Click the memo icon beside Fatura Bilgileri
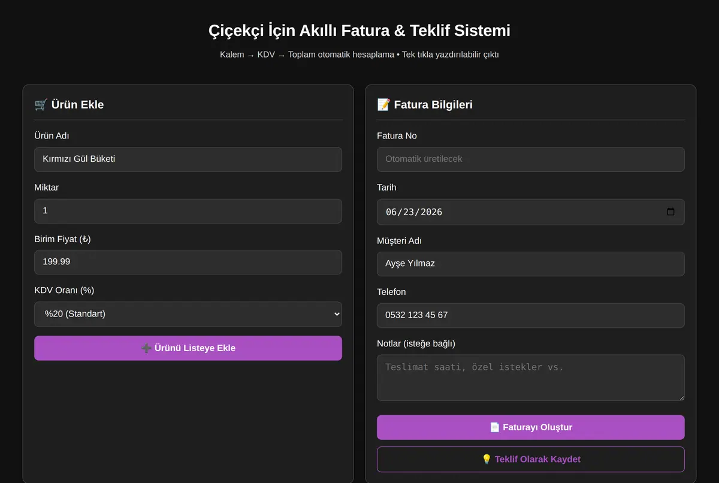 tap(383, 104)
